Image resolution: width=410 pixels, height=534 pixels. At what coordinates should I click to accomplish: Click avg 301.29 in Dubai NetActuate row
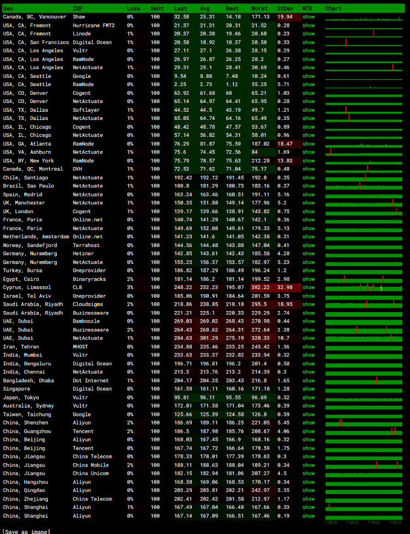pos(209,338)
